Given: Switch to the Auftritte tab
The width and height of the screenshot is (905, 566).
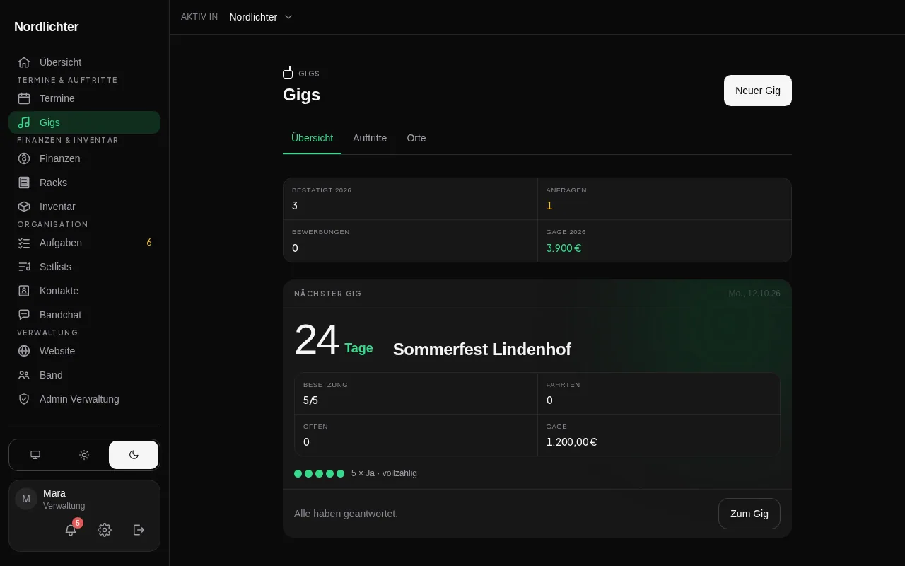Looking at the screenshot, I should point(370,138).
